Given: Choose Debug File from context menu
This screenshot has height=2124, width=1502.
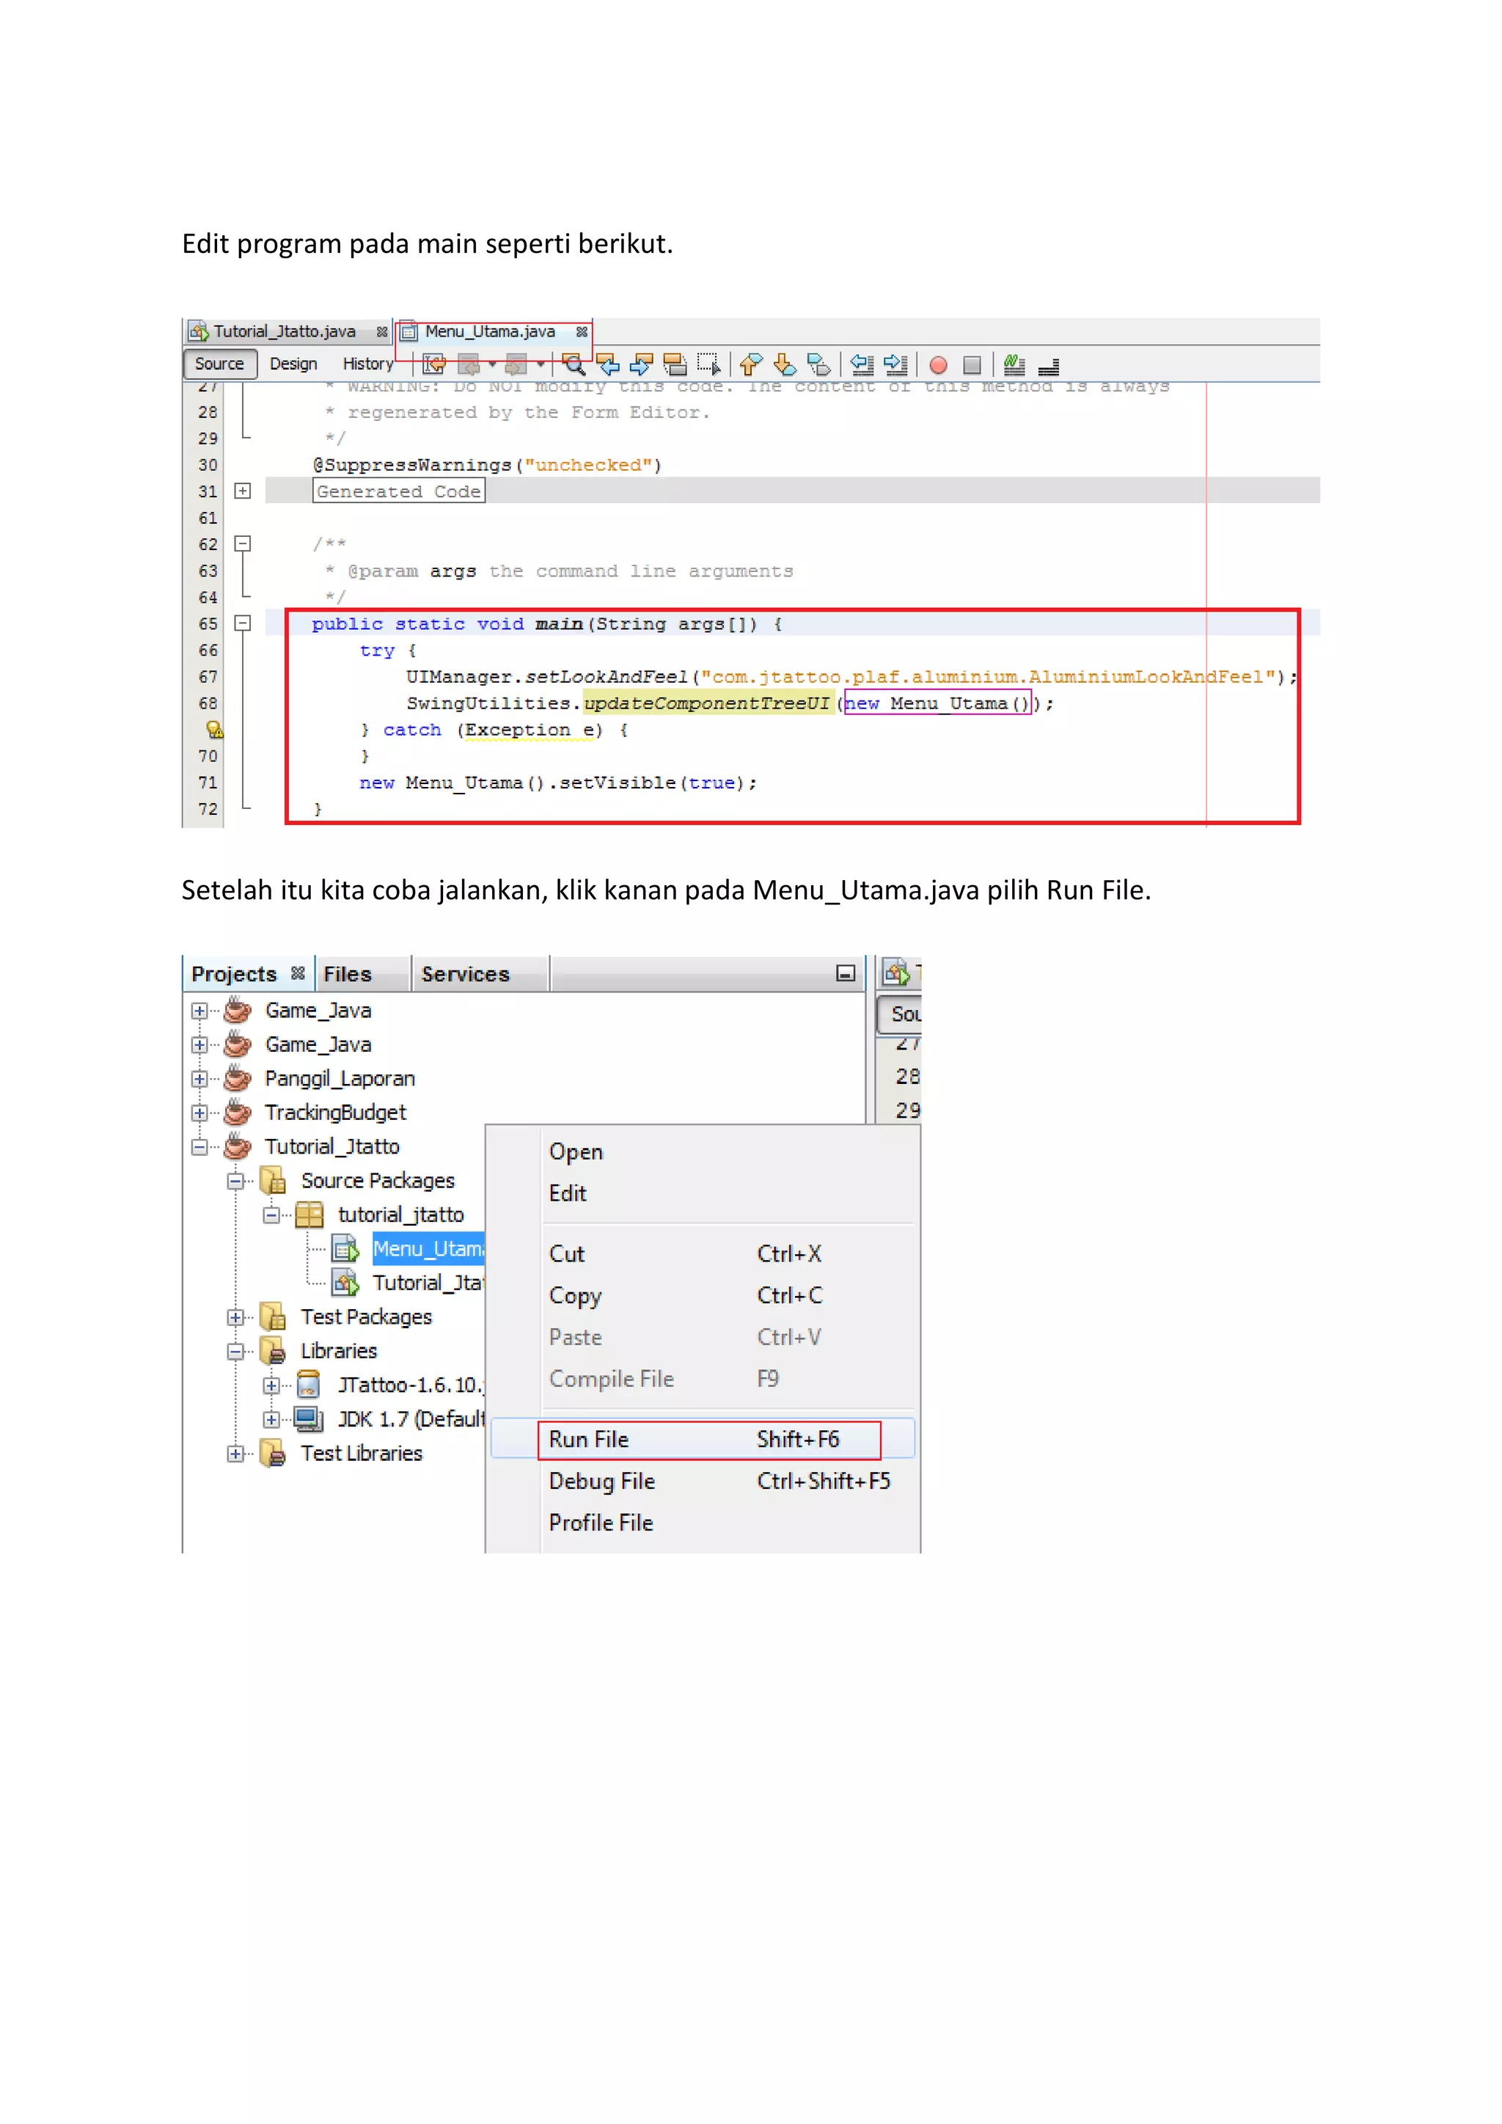Looking at the screenshot, I should coord(704,1481).
